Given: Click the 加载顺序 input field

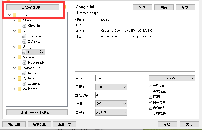Looking at the screenshot, I should tap(111, 95).
